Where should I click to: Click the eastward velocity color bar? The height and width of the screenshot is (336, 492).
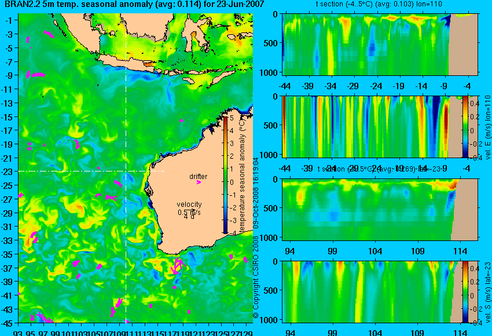click(x=465, y=127)
